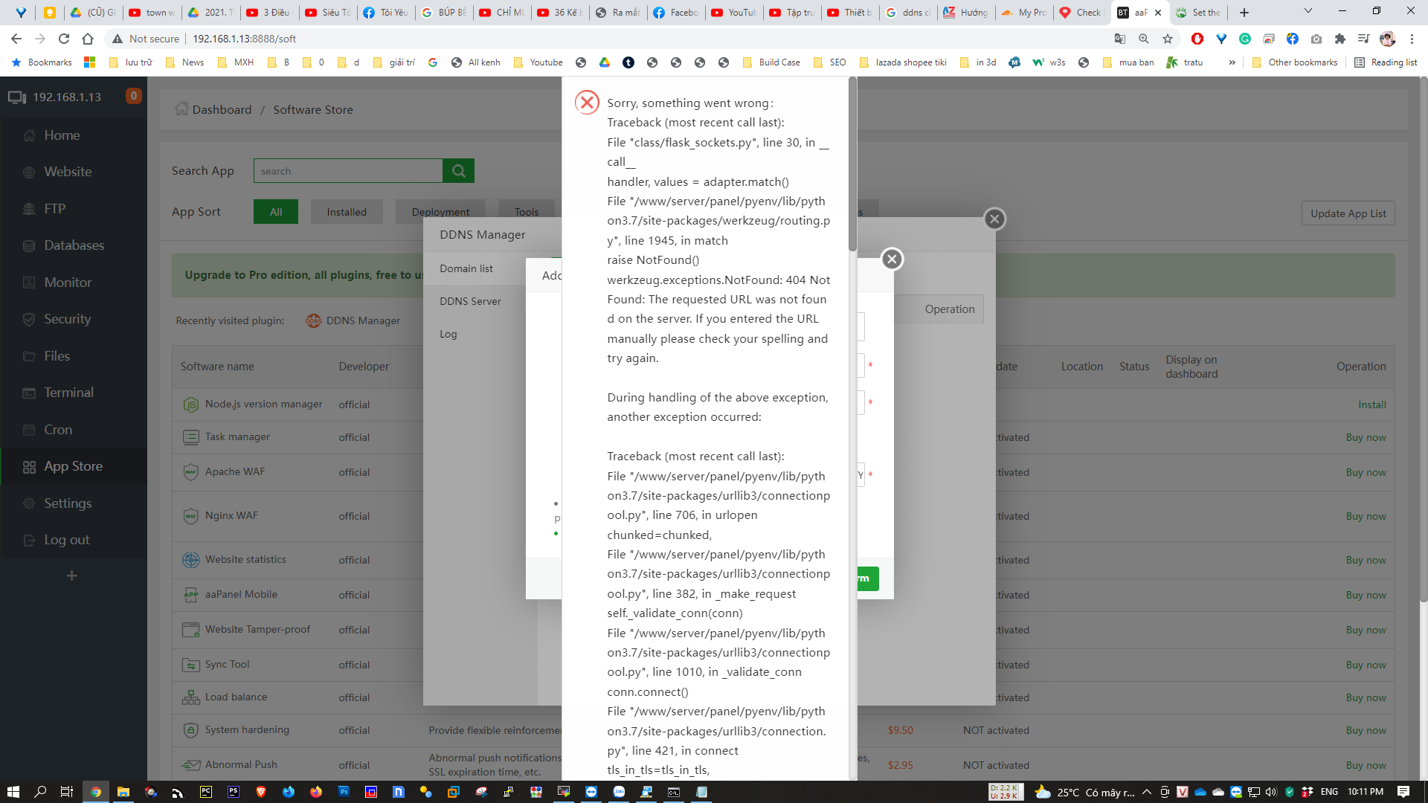Click Buy now for Task manager
The width and height of the screenshot is (1428, 803).
click(x=1366, y=437)
